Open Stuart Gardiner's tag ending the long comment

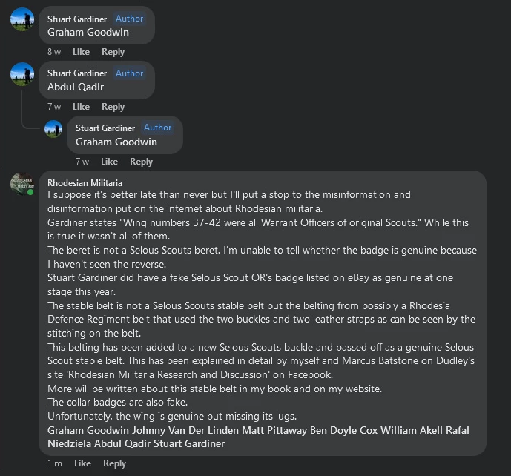[189, 444]
